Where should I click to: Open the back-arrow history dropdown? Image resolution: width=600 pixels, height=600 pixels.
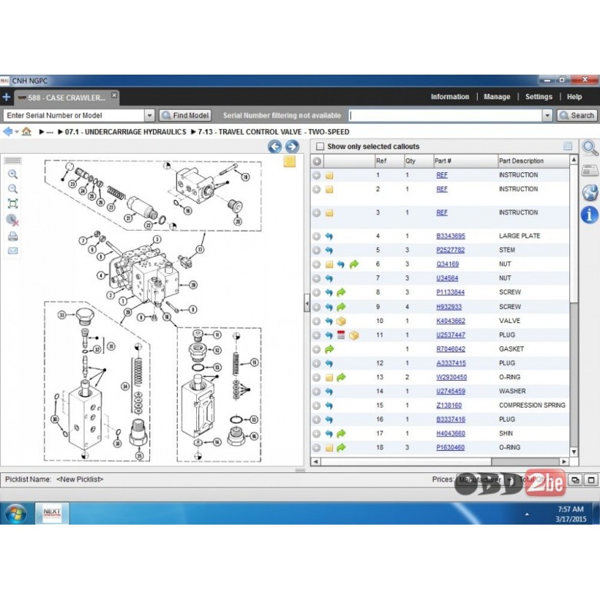point(16,132)
